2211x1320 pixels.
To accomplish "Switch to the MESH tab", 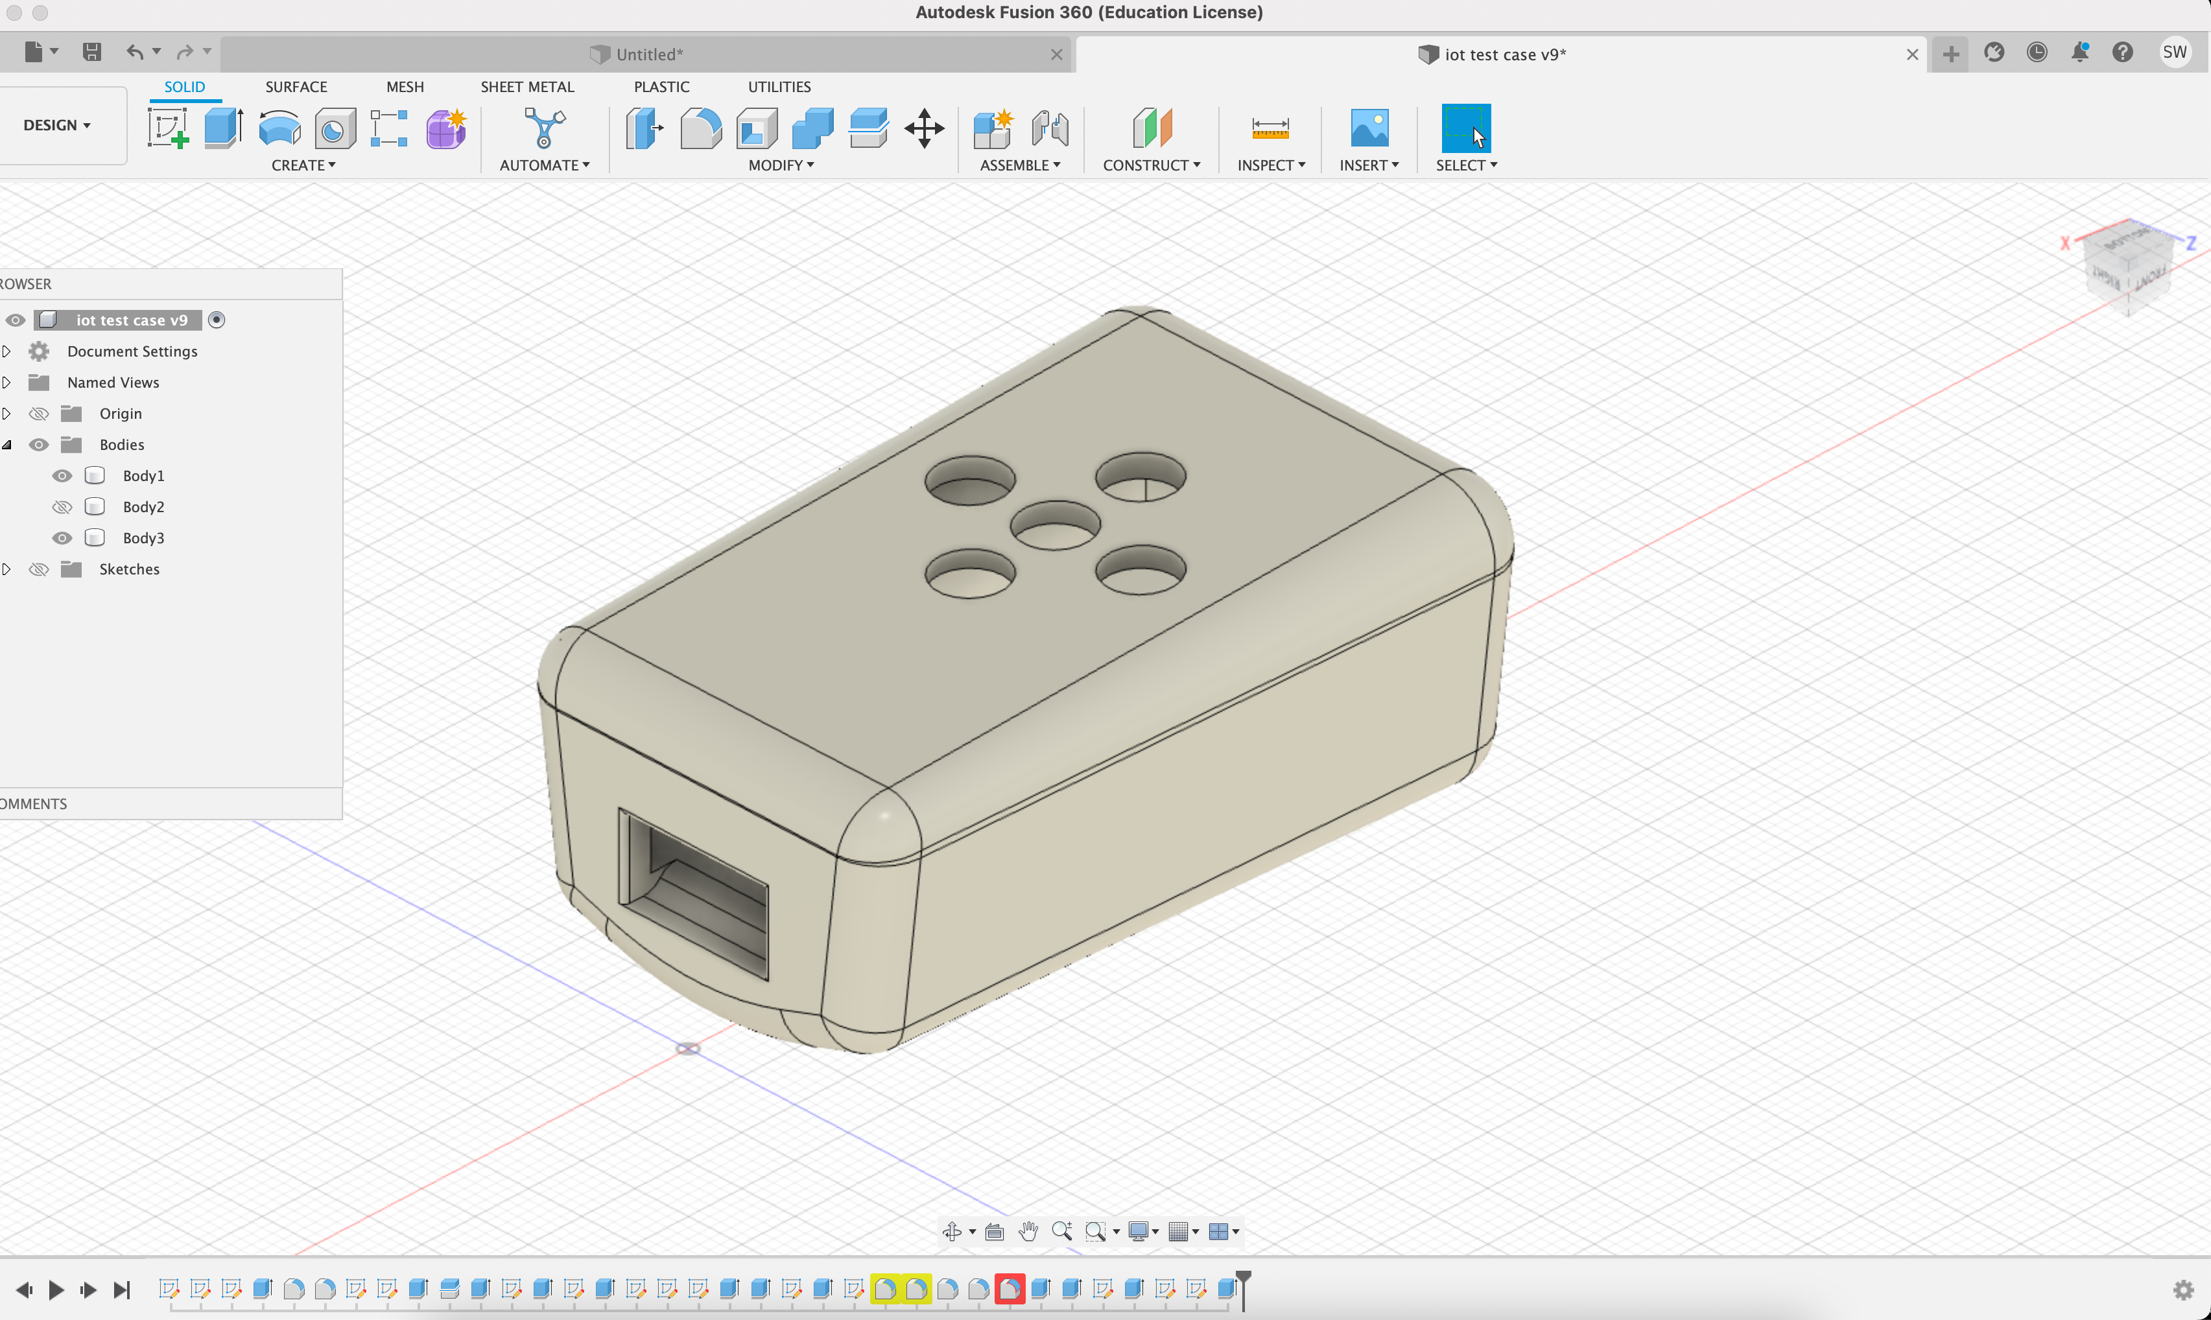I will click(x=405, y=87).
